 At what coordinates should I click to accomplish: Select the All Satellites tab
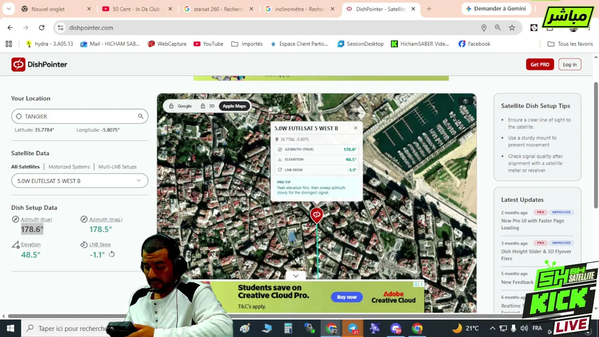pyautogui.click(x=25, y=167)
